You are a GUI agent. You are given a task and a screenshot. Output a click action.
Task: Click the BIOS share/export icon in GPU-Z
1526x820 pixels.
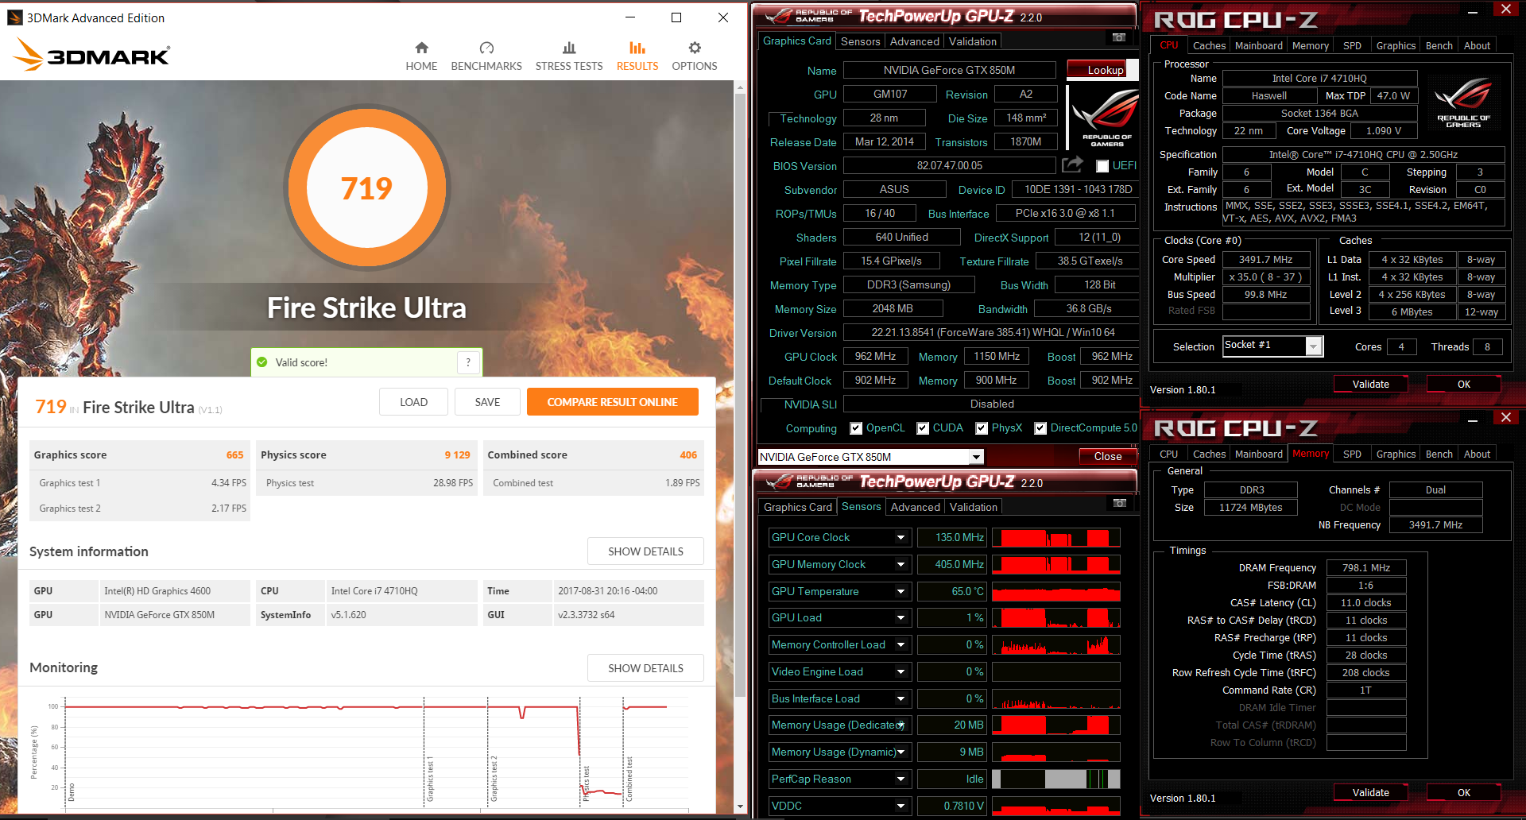pyautogui.click(x=1072, y=164)
